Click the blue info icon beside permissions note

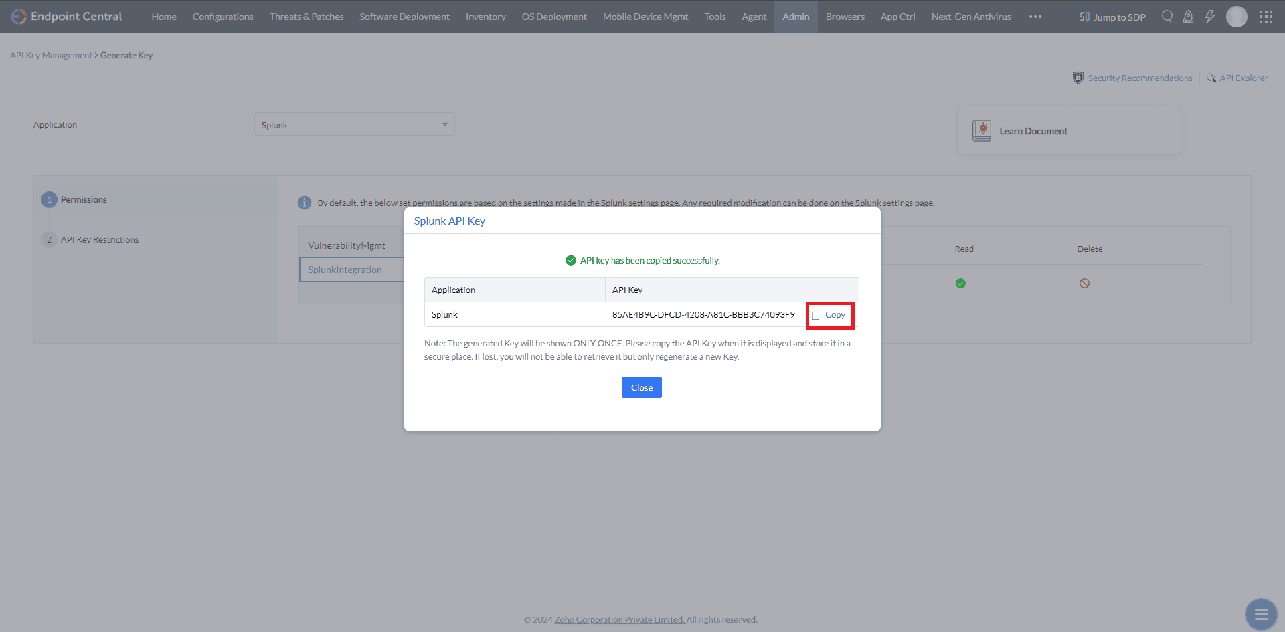click(x=305, y=203)
